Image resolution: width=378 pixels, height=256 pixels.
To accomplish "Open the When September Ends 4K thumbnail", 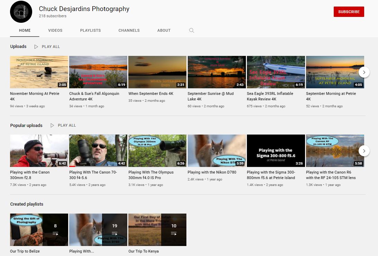I will (x=157, y=72).
